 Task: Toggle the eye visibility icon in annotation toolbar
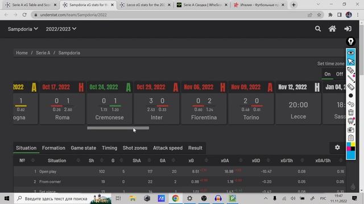pyautogui.click(x=351, y=53)
